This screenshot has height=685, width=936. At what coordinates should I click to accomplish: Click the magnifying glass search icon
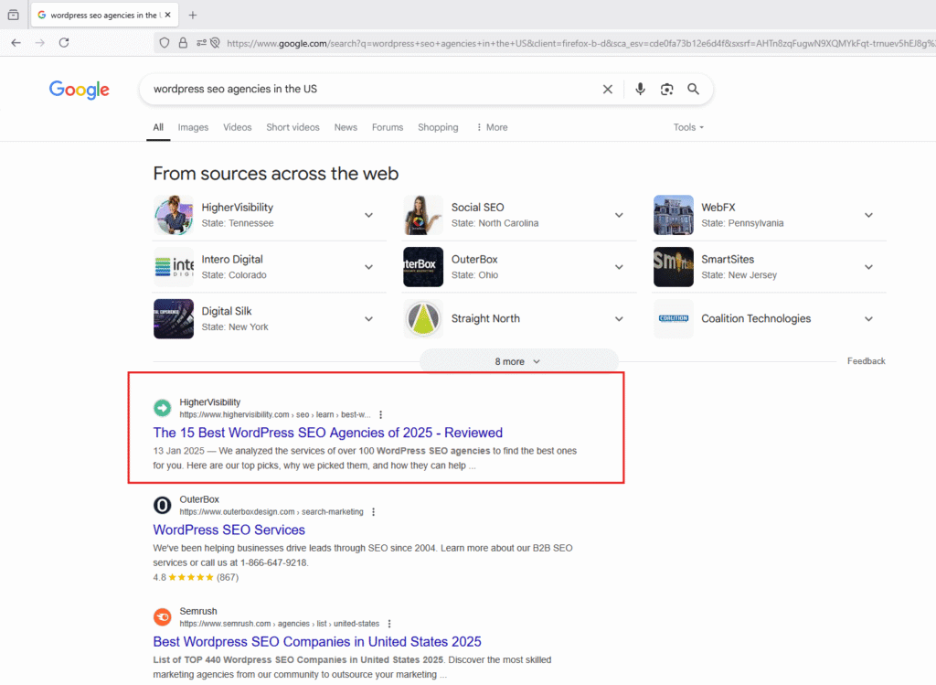[x=693, y=89]
